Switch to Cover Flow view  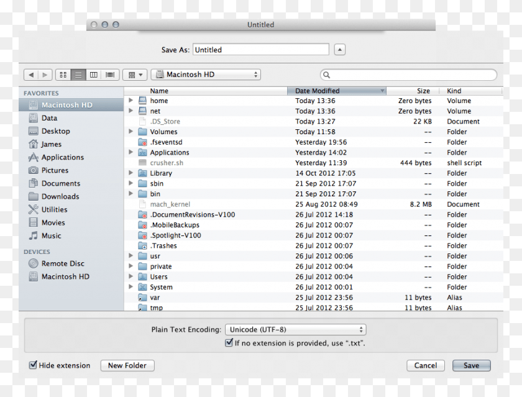[110, 75]
